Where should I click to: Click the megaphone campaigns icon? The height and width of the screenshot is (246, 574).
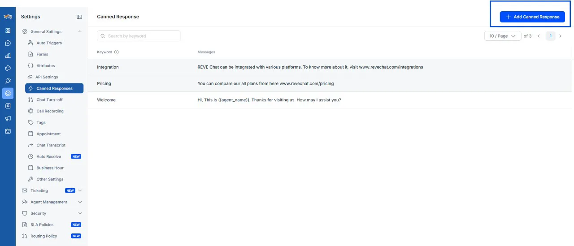(8, 119)
